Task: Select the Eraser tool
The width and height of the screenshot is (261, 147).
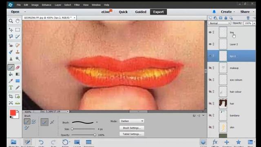Action: click(x=18, y=67)
